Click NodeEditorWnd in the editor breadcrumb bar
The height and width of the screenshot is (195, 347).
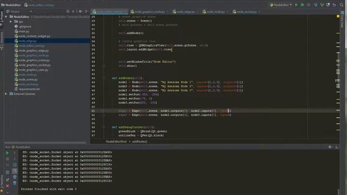[116, 141]
